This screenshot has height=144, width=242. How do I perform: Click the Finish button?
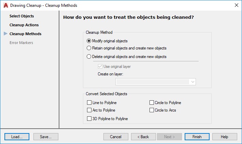[x=197, y=137]
